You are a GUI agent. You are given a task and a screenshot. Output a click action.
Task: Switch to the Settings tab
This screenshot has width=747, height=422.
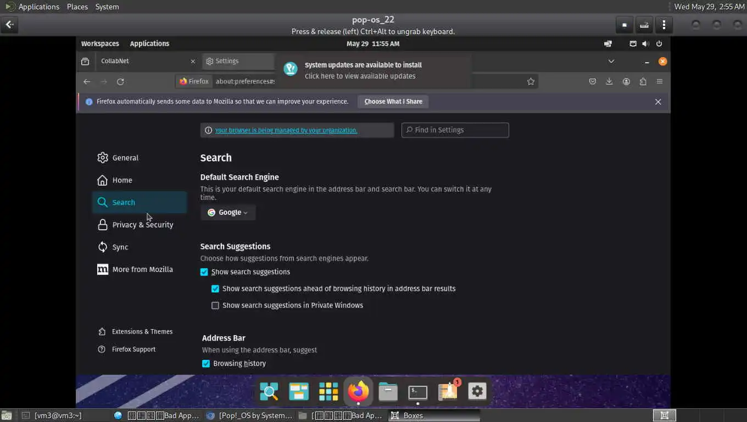tap(237, 61)
